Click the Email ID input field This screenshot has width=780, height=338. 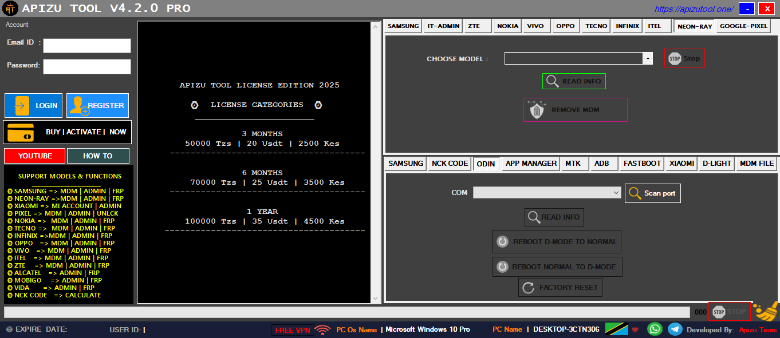point(87,46)
